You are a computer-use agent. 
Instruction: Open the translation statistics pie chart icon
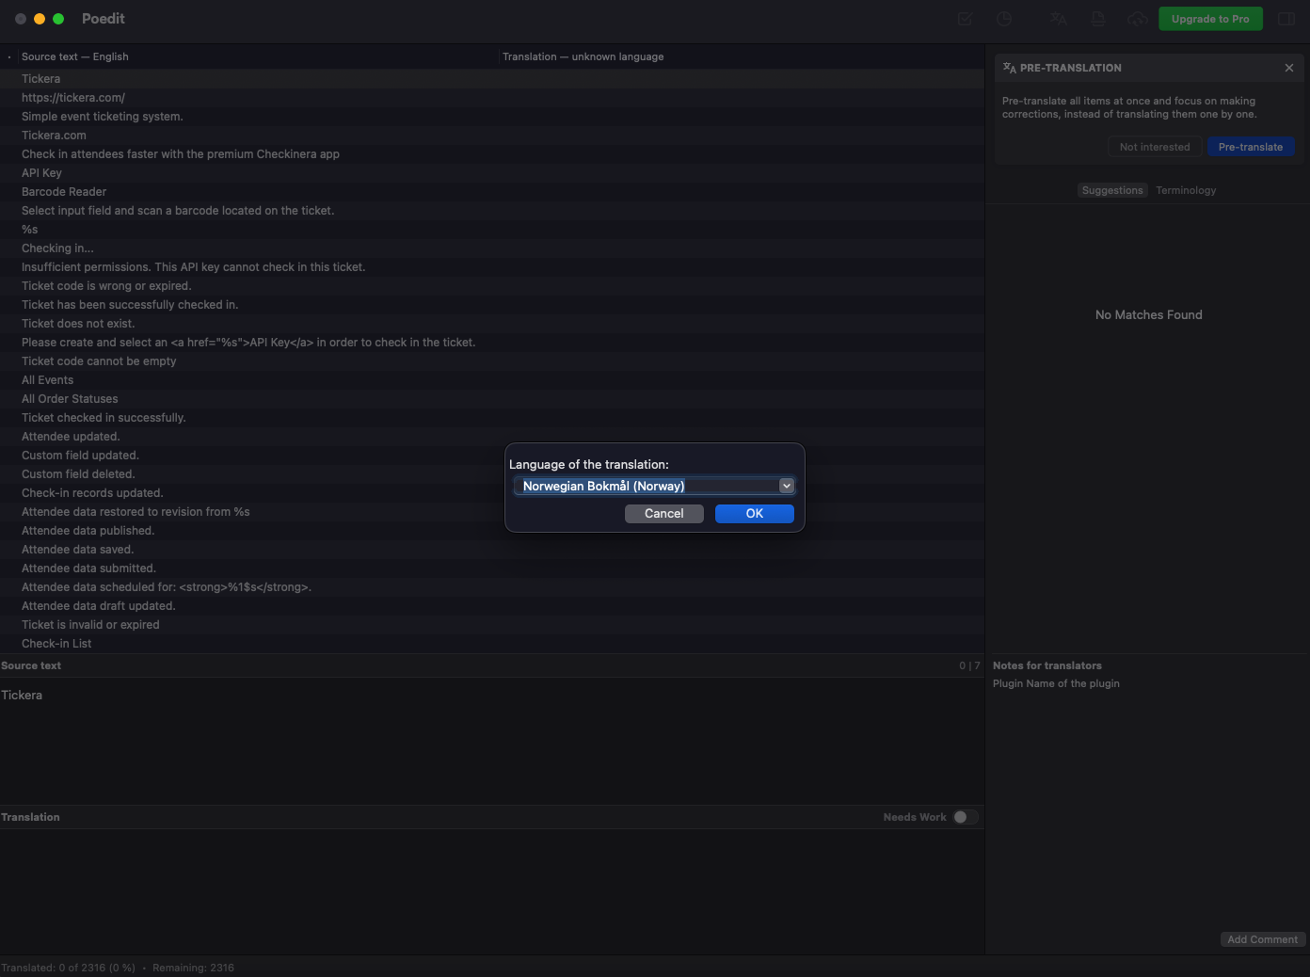click(x=1004, y=19)
